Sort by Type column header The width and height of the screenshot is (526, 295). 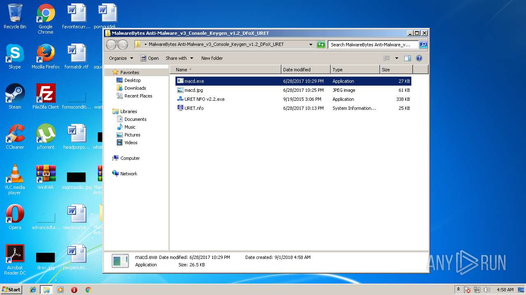click(x=355, y=70)
